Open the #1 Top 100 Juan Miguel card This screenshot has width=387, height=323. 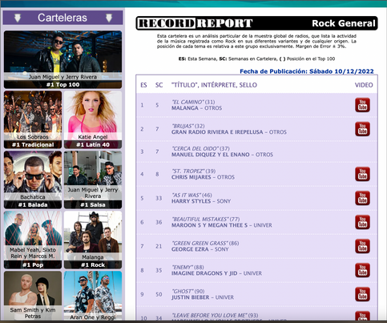(62, 59)
